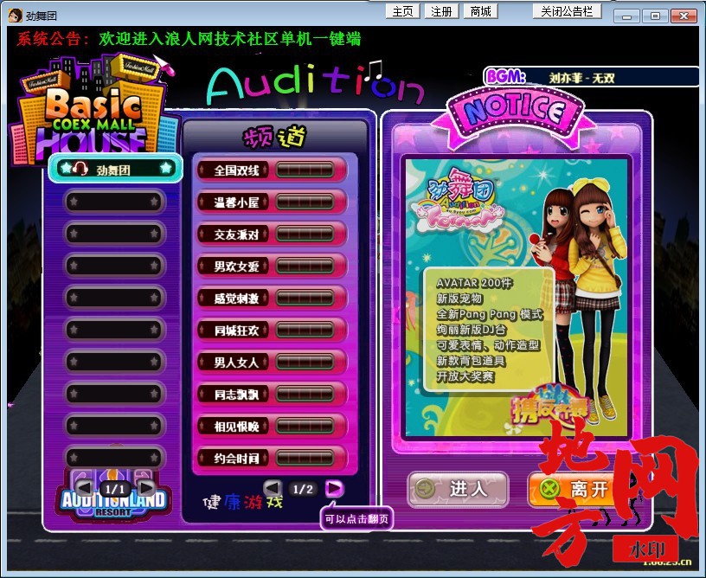Select the 约会时间 channel
Image resolution: width=706 pixels, height=578 pixels.
click(x=272, y=458)
